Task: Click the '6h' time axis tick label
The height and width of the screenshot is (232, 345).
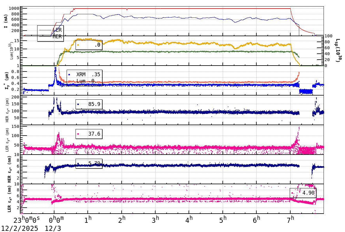Action: pos(257,220)
